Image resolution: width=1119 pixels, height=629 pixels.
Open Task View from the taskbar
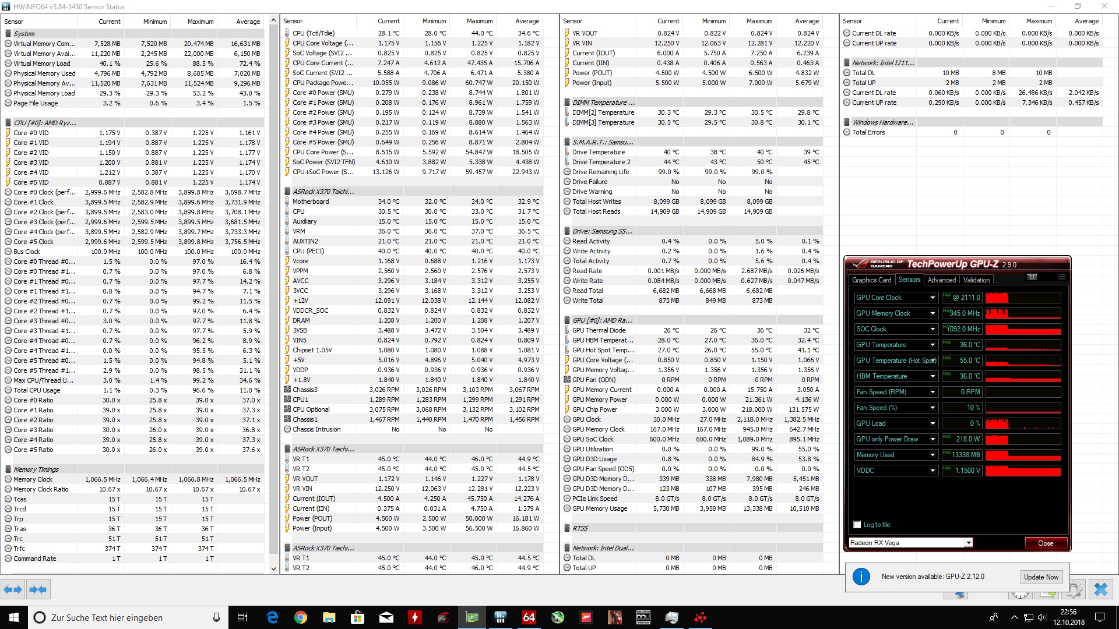[242, 617]
